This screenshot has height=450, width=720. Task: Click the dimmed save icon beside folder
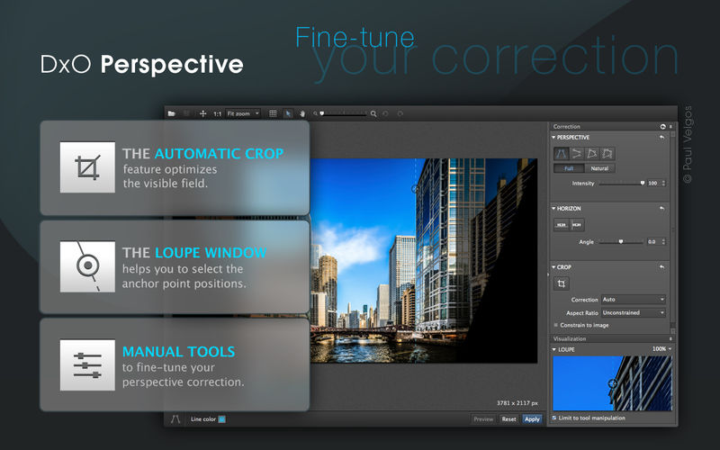coord(186,113)
